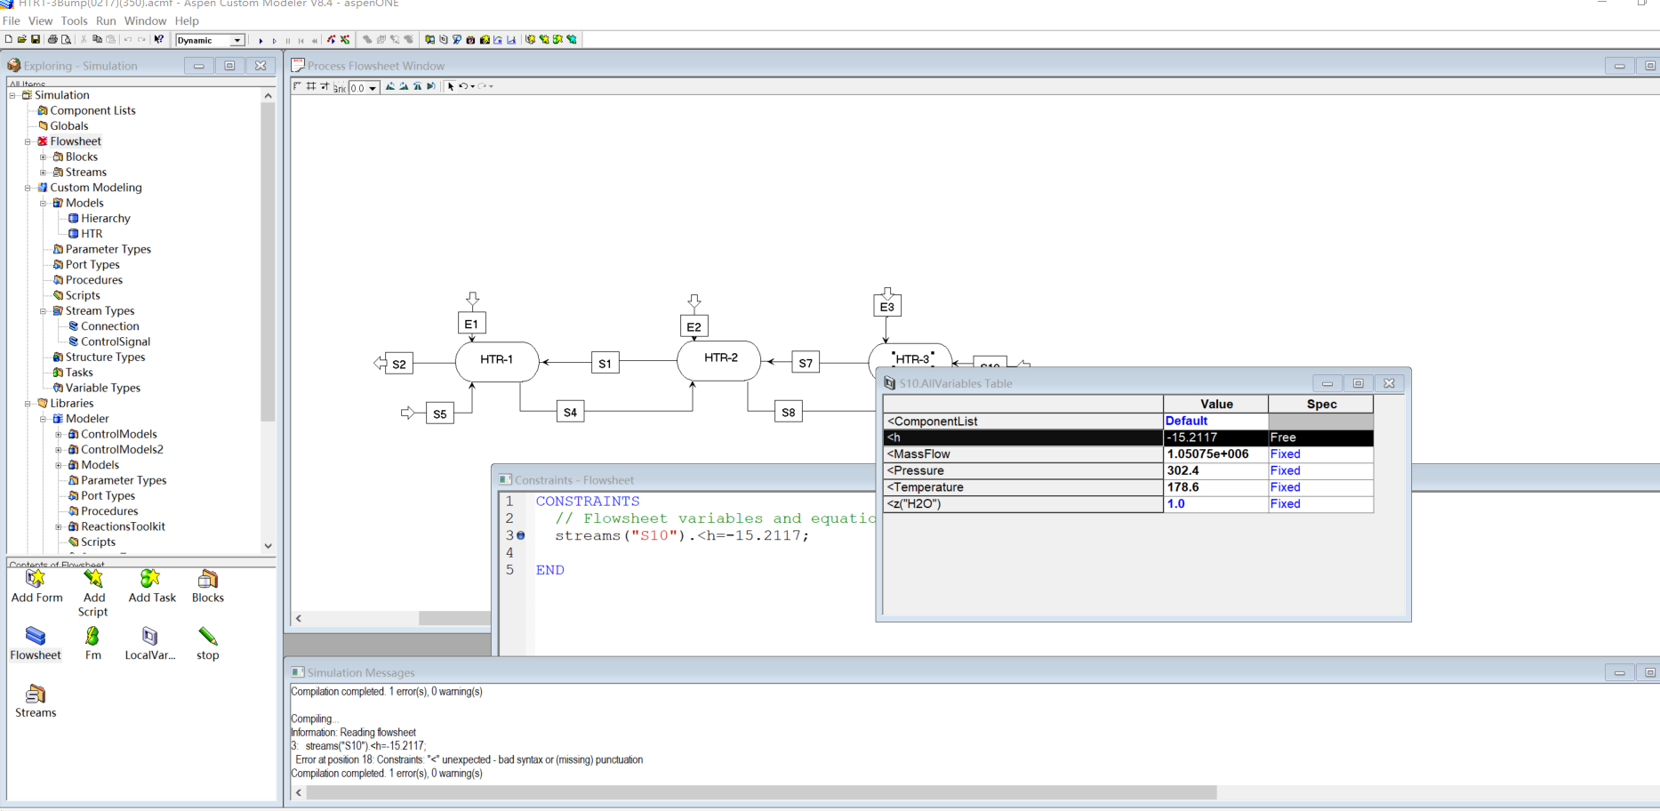The width and height of the screenshot is (1660, 811).
Task: Click the Temperature value 178.6
Action: (x=1215, y=487)
